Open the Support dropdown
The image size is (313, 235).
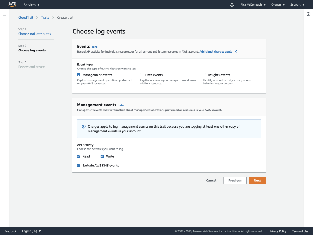coord(296,5)
